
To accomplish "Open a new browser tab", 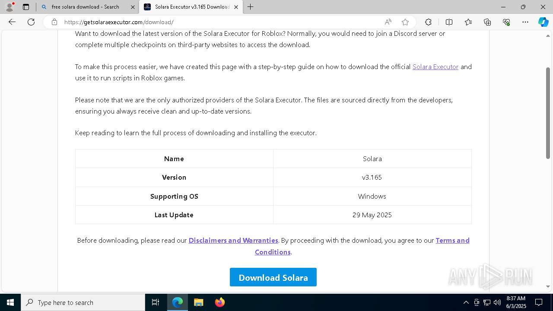I will (251, 7).
